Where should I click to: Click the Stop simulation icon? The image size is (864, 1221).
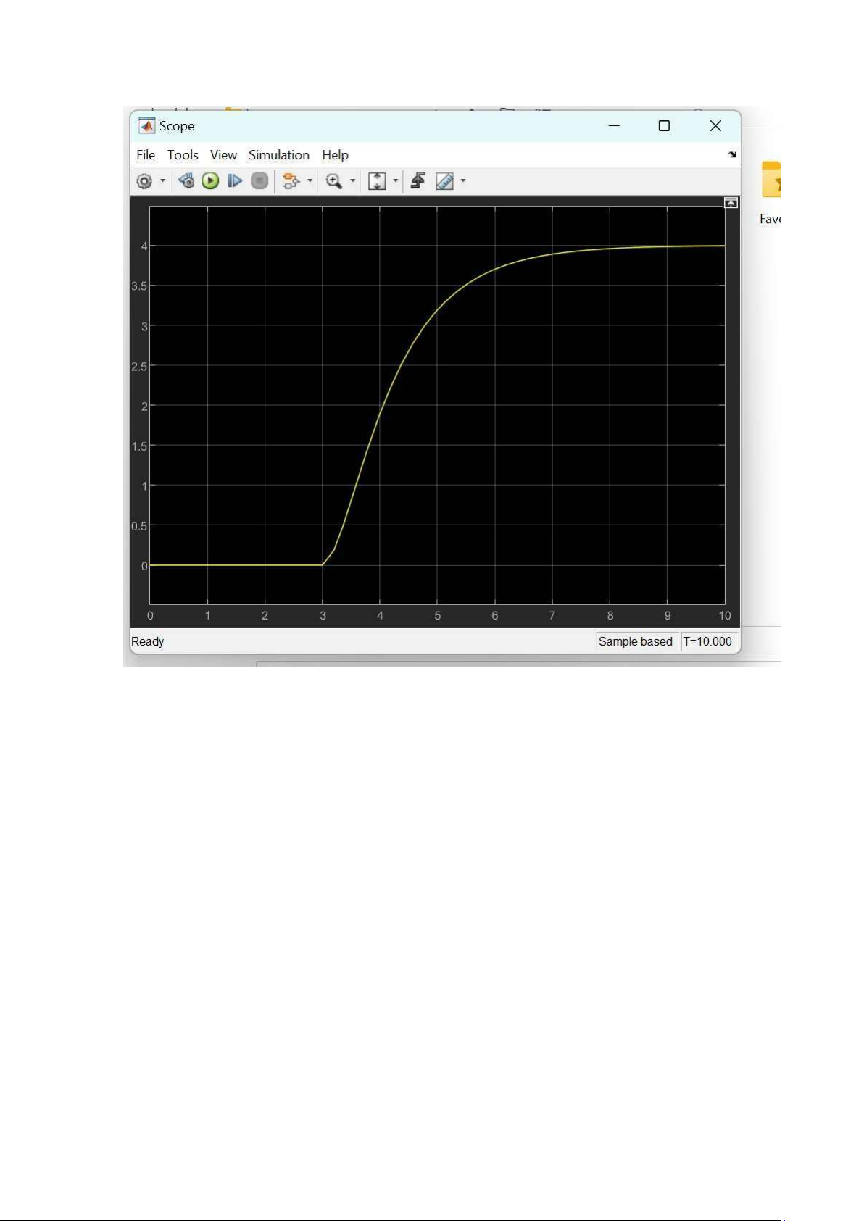click(x=259, y=181)
